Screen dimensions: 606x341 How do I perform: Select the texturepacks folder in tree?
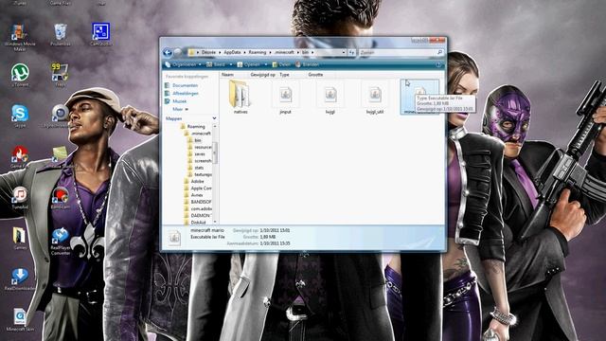click(x=203, y=174)
